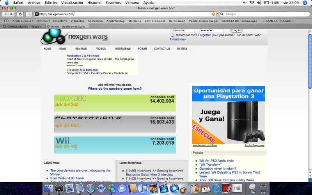Open the Trash in the Dock
312x195 pixels.
pyautogui.click(x=263, y=188)
